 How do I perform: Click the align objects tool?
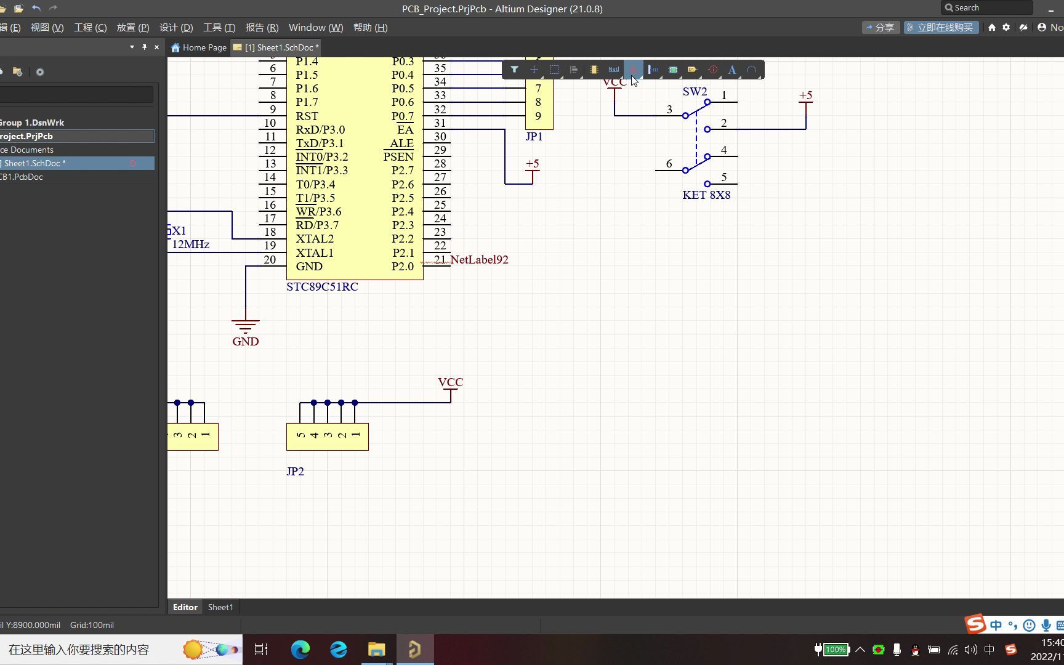tap(573, 70)
